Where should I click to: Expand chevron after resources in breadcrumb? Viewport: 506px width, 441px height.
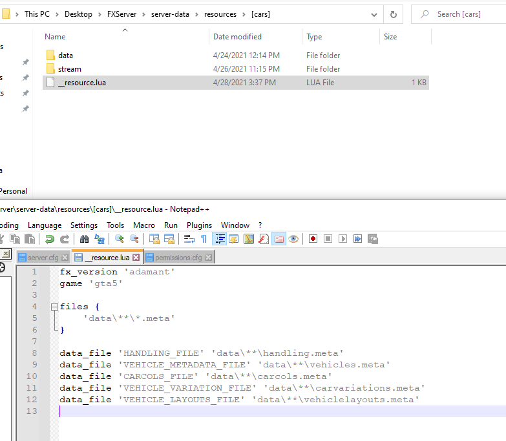pos(244,14)
